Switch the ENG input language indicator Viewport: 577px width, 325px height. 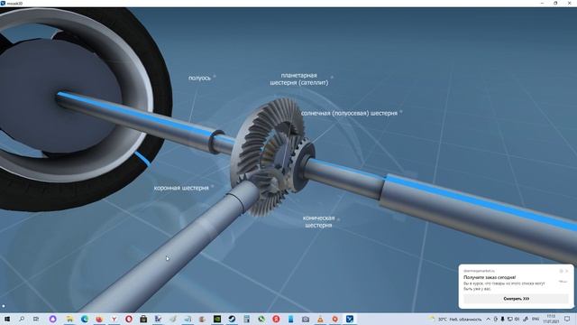click(x=536, y=319)
